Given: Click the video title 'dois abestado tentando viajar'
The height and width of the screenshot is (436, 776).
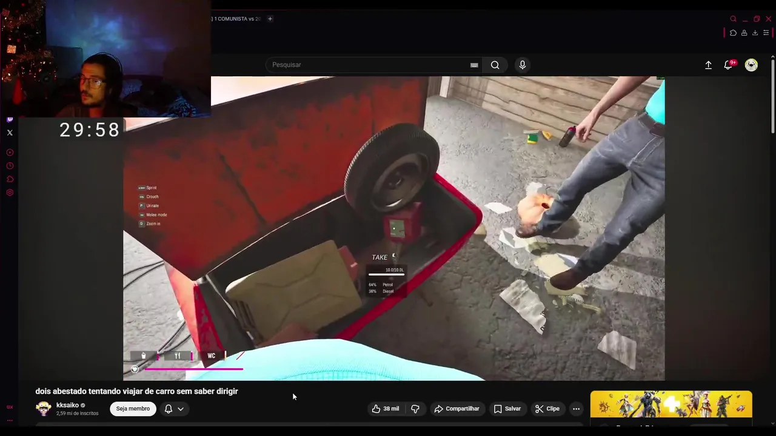Looking at the screenshot, I should (x=136, y=391).
